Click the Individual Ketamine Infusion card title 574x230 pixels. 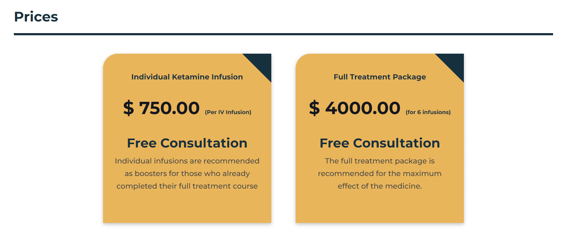[187, 77]
